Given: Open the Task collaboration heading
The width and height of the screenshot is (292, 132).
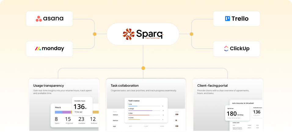Looking at the screenshot, I should pos(125,86).
